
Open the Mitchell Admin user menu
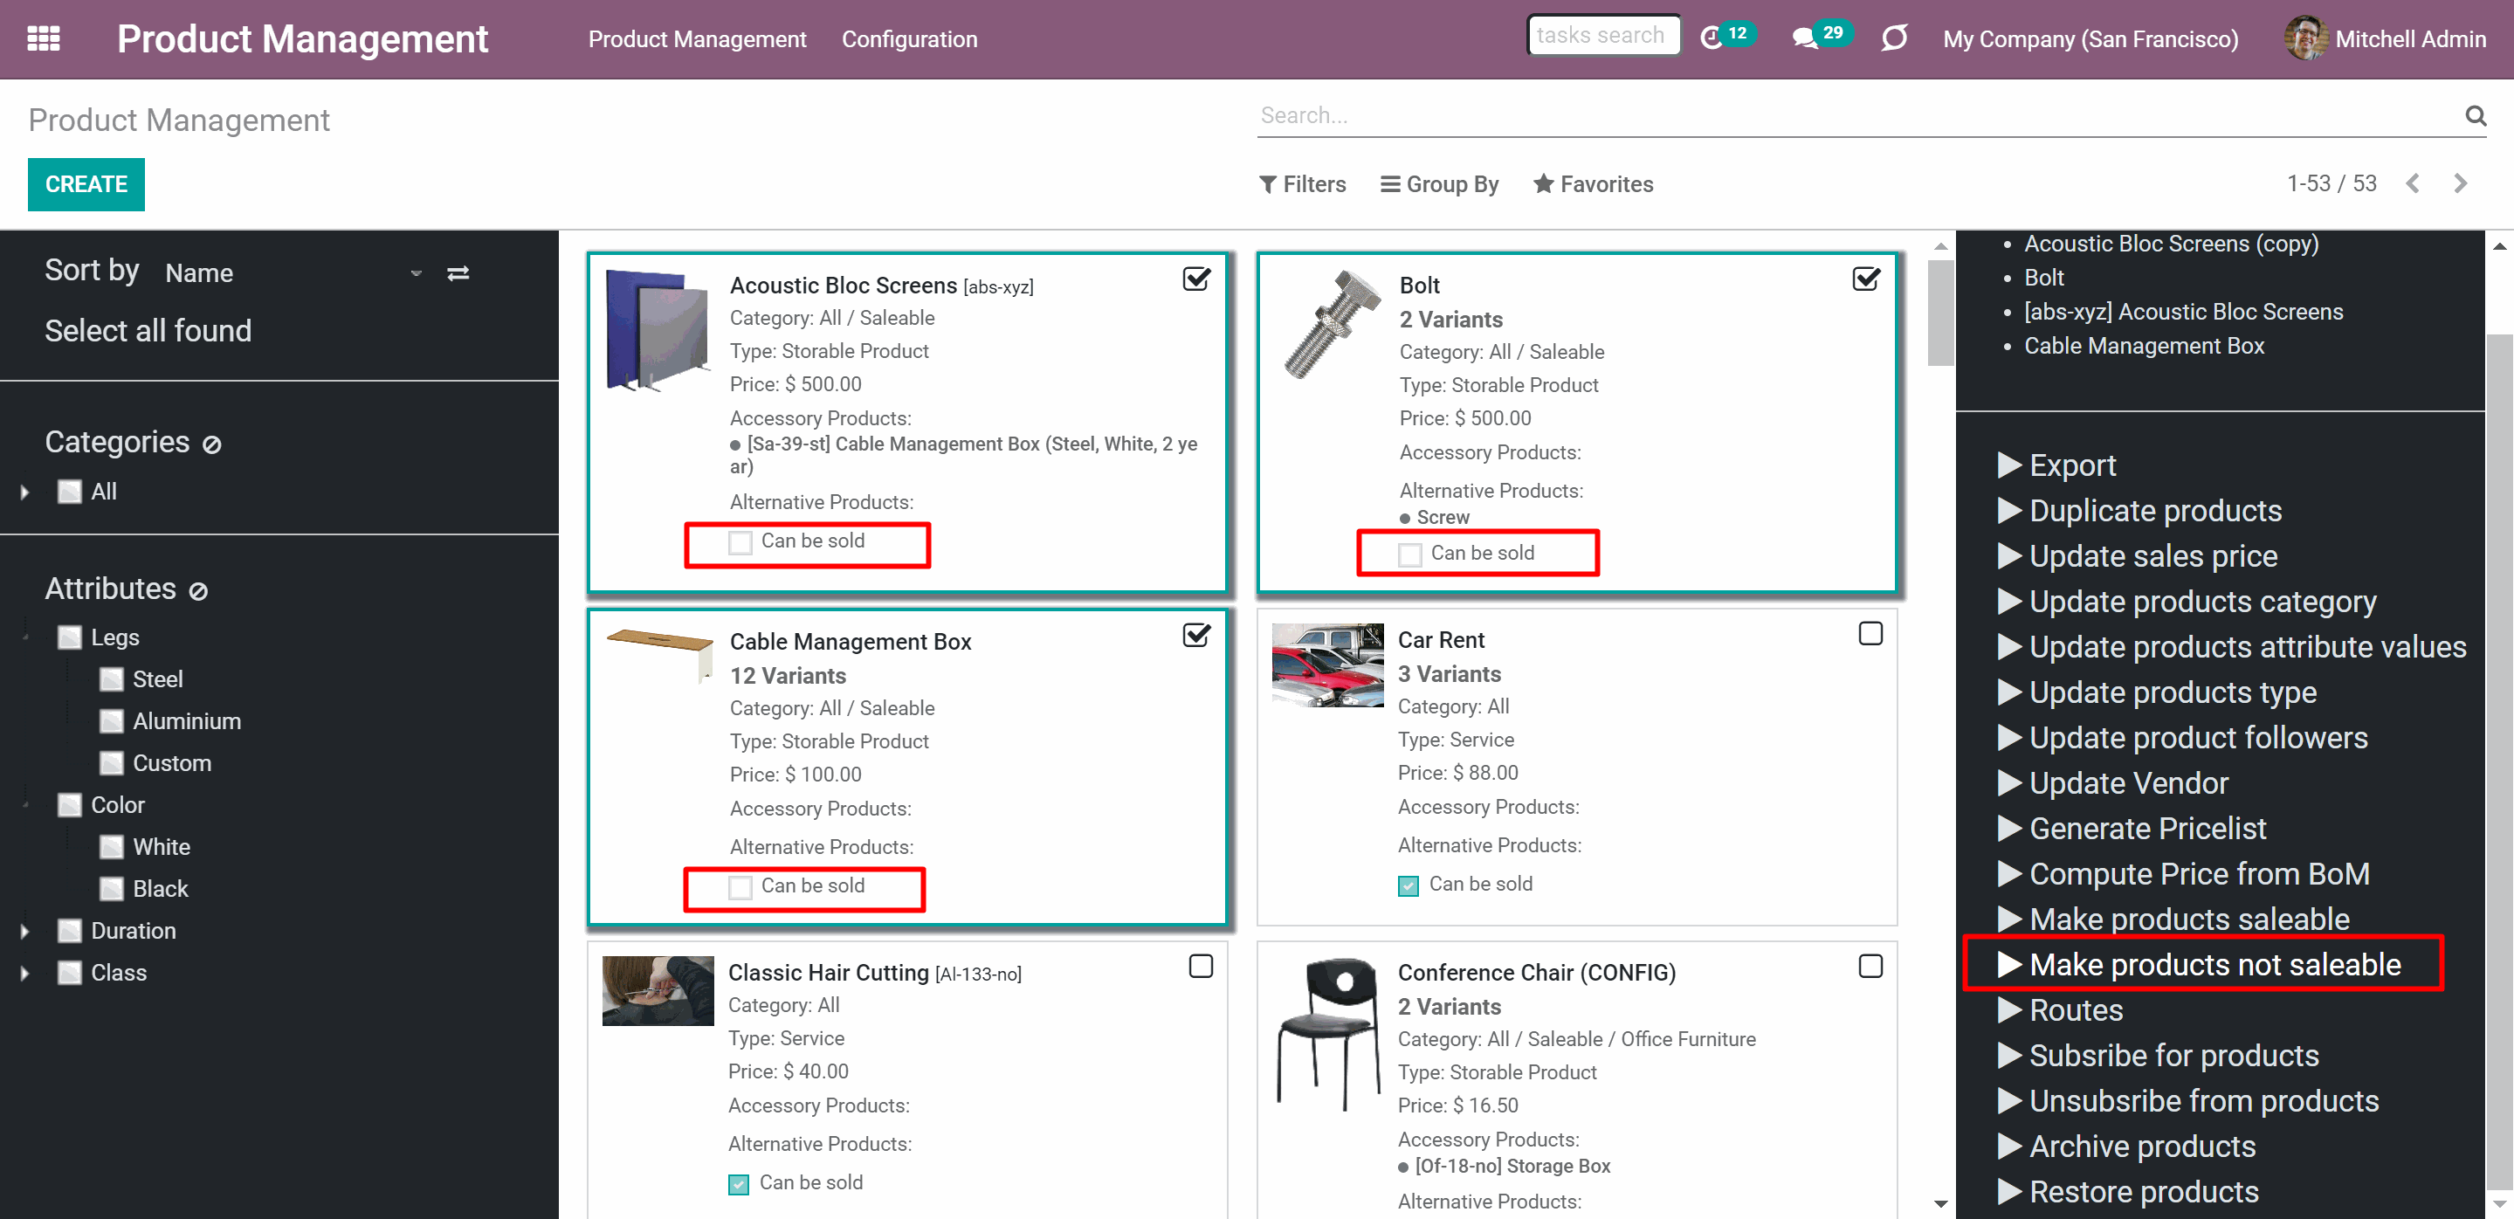click(x=2385, y=39)
